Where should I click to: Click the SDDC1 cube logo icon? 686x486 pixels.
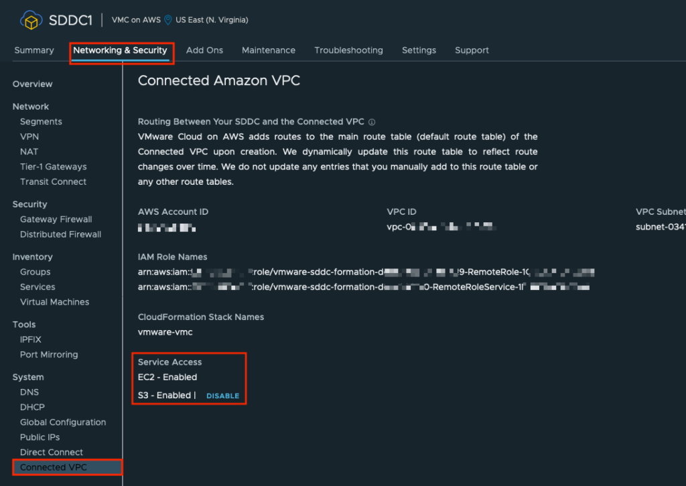coord(31,20)
